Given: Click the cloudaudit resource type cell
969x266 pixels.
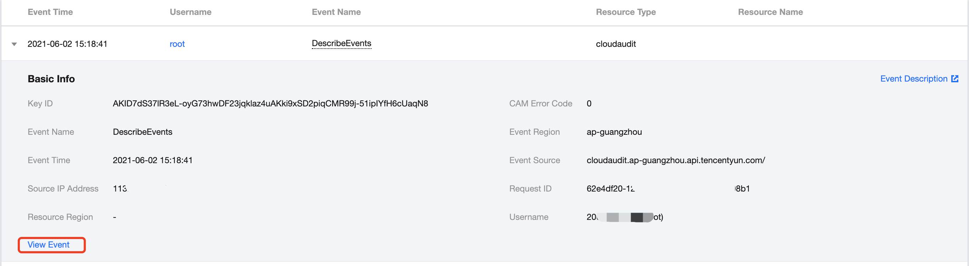Looking at the screenshot, I should (616, 44).
